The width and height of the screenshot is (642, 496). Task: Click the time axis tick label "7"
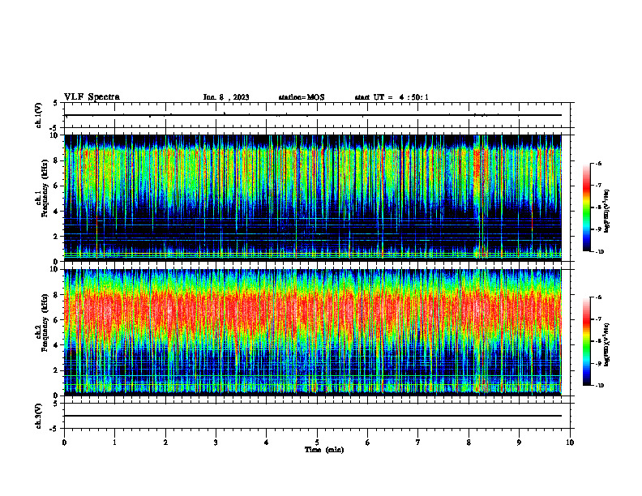tap(418, 443)
